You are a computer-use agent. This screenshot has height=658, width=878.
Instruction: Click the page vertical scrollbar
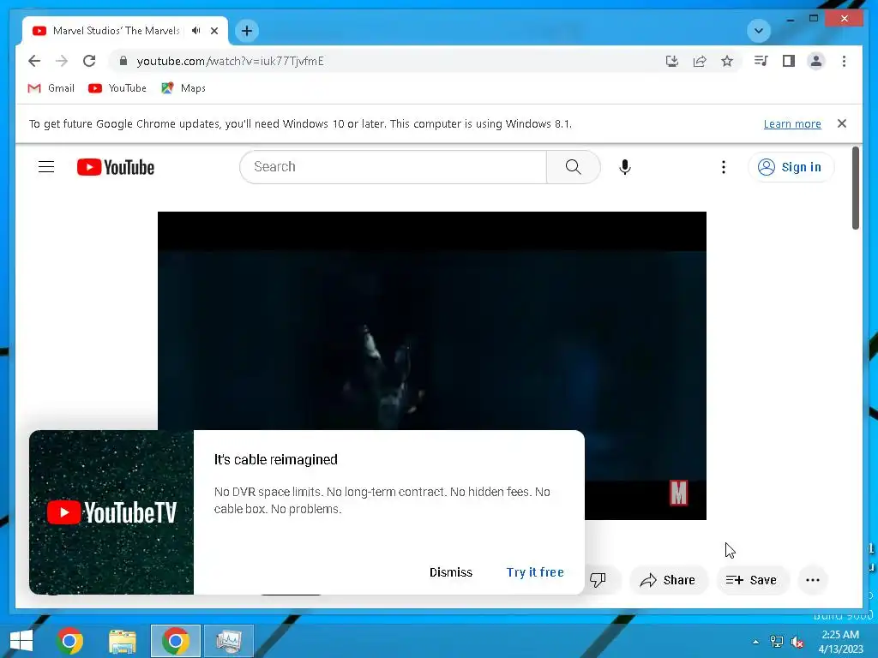coord(855,188)
